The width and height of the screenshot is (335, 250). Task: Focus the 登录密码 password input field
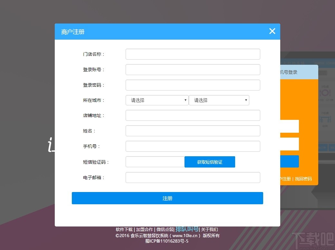pos(193,85)
